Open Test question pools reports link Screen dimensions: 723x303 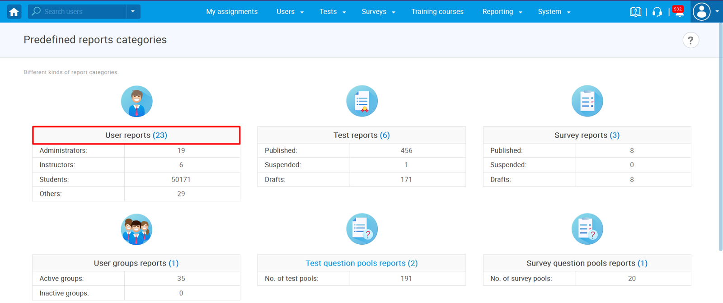coord(361,263)
